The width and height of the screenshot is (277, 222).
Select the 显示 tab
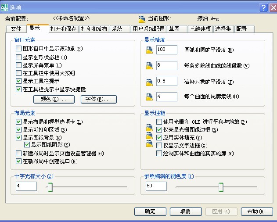tap(37, 28)
